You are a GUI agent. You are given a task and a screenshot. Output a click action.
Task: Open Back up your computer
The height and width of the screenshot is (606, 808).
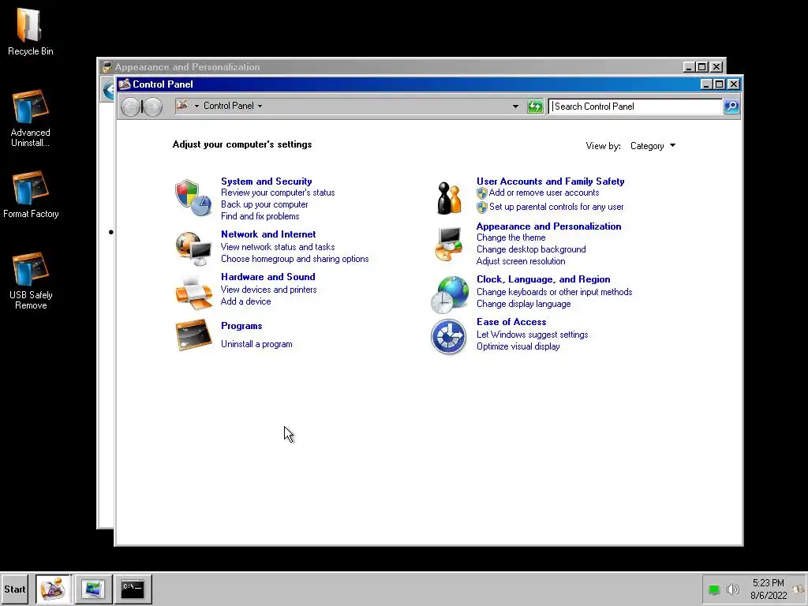[264, 204]
